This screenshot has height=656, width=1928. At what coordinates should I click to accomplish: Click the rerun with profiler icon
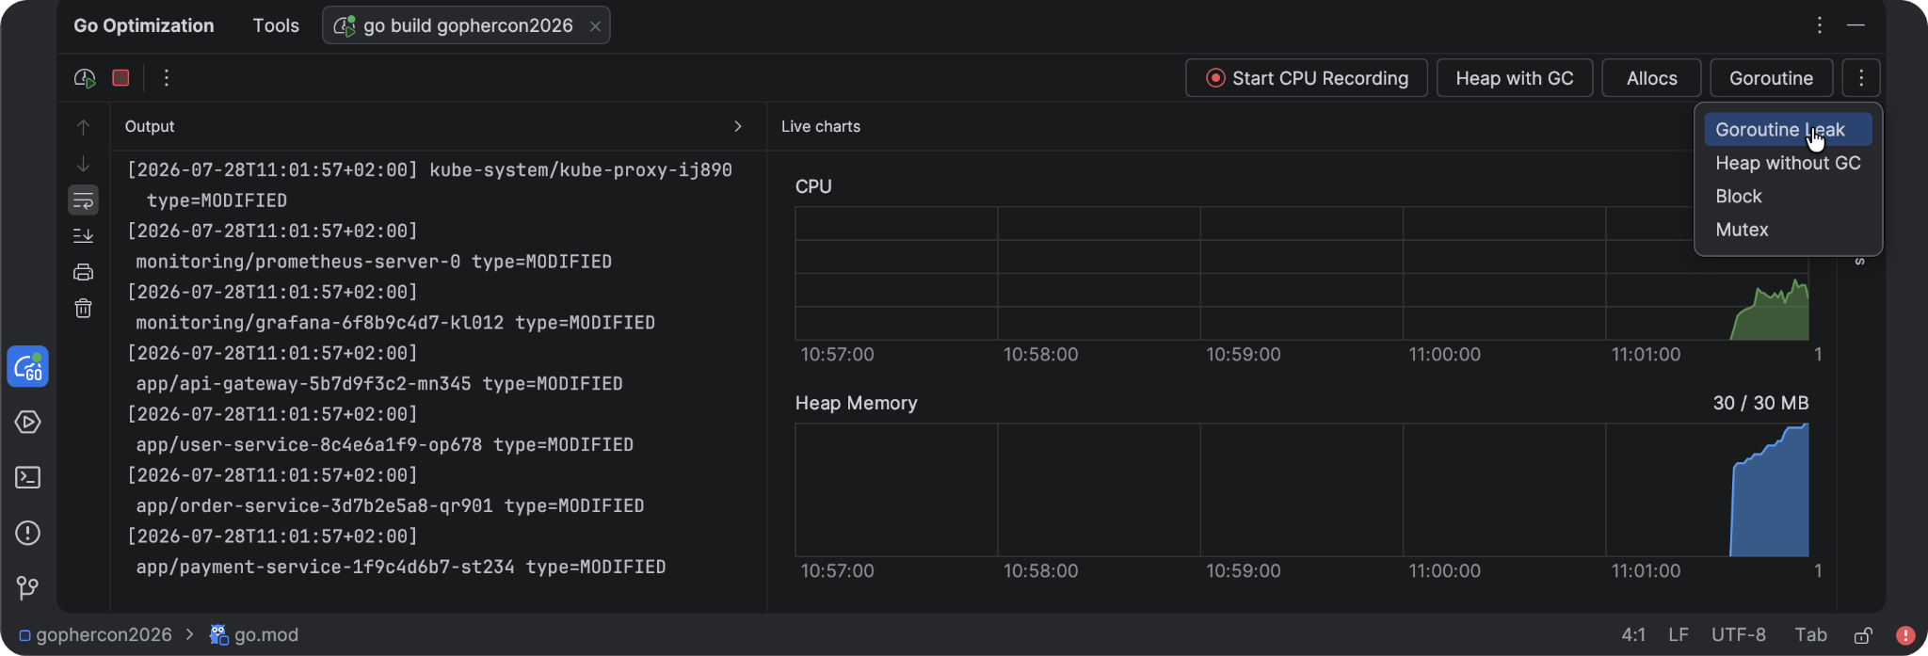[x=85, y=78]
